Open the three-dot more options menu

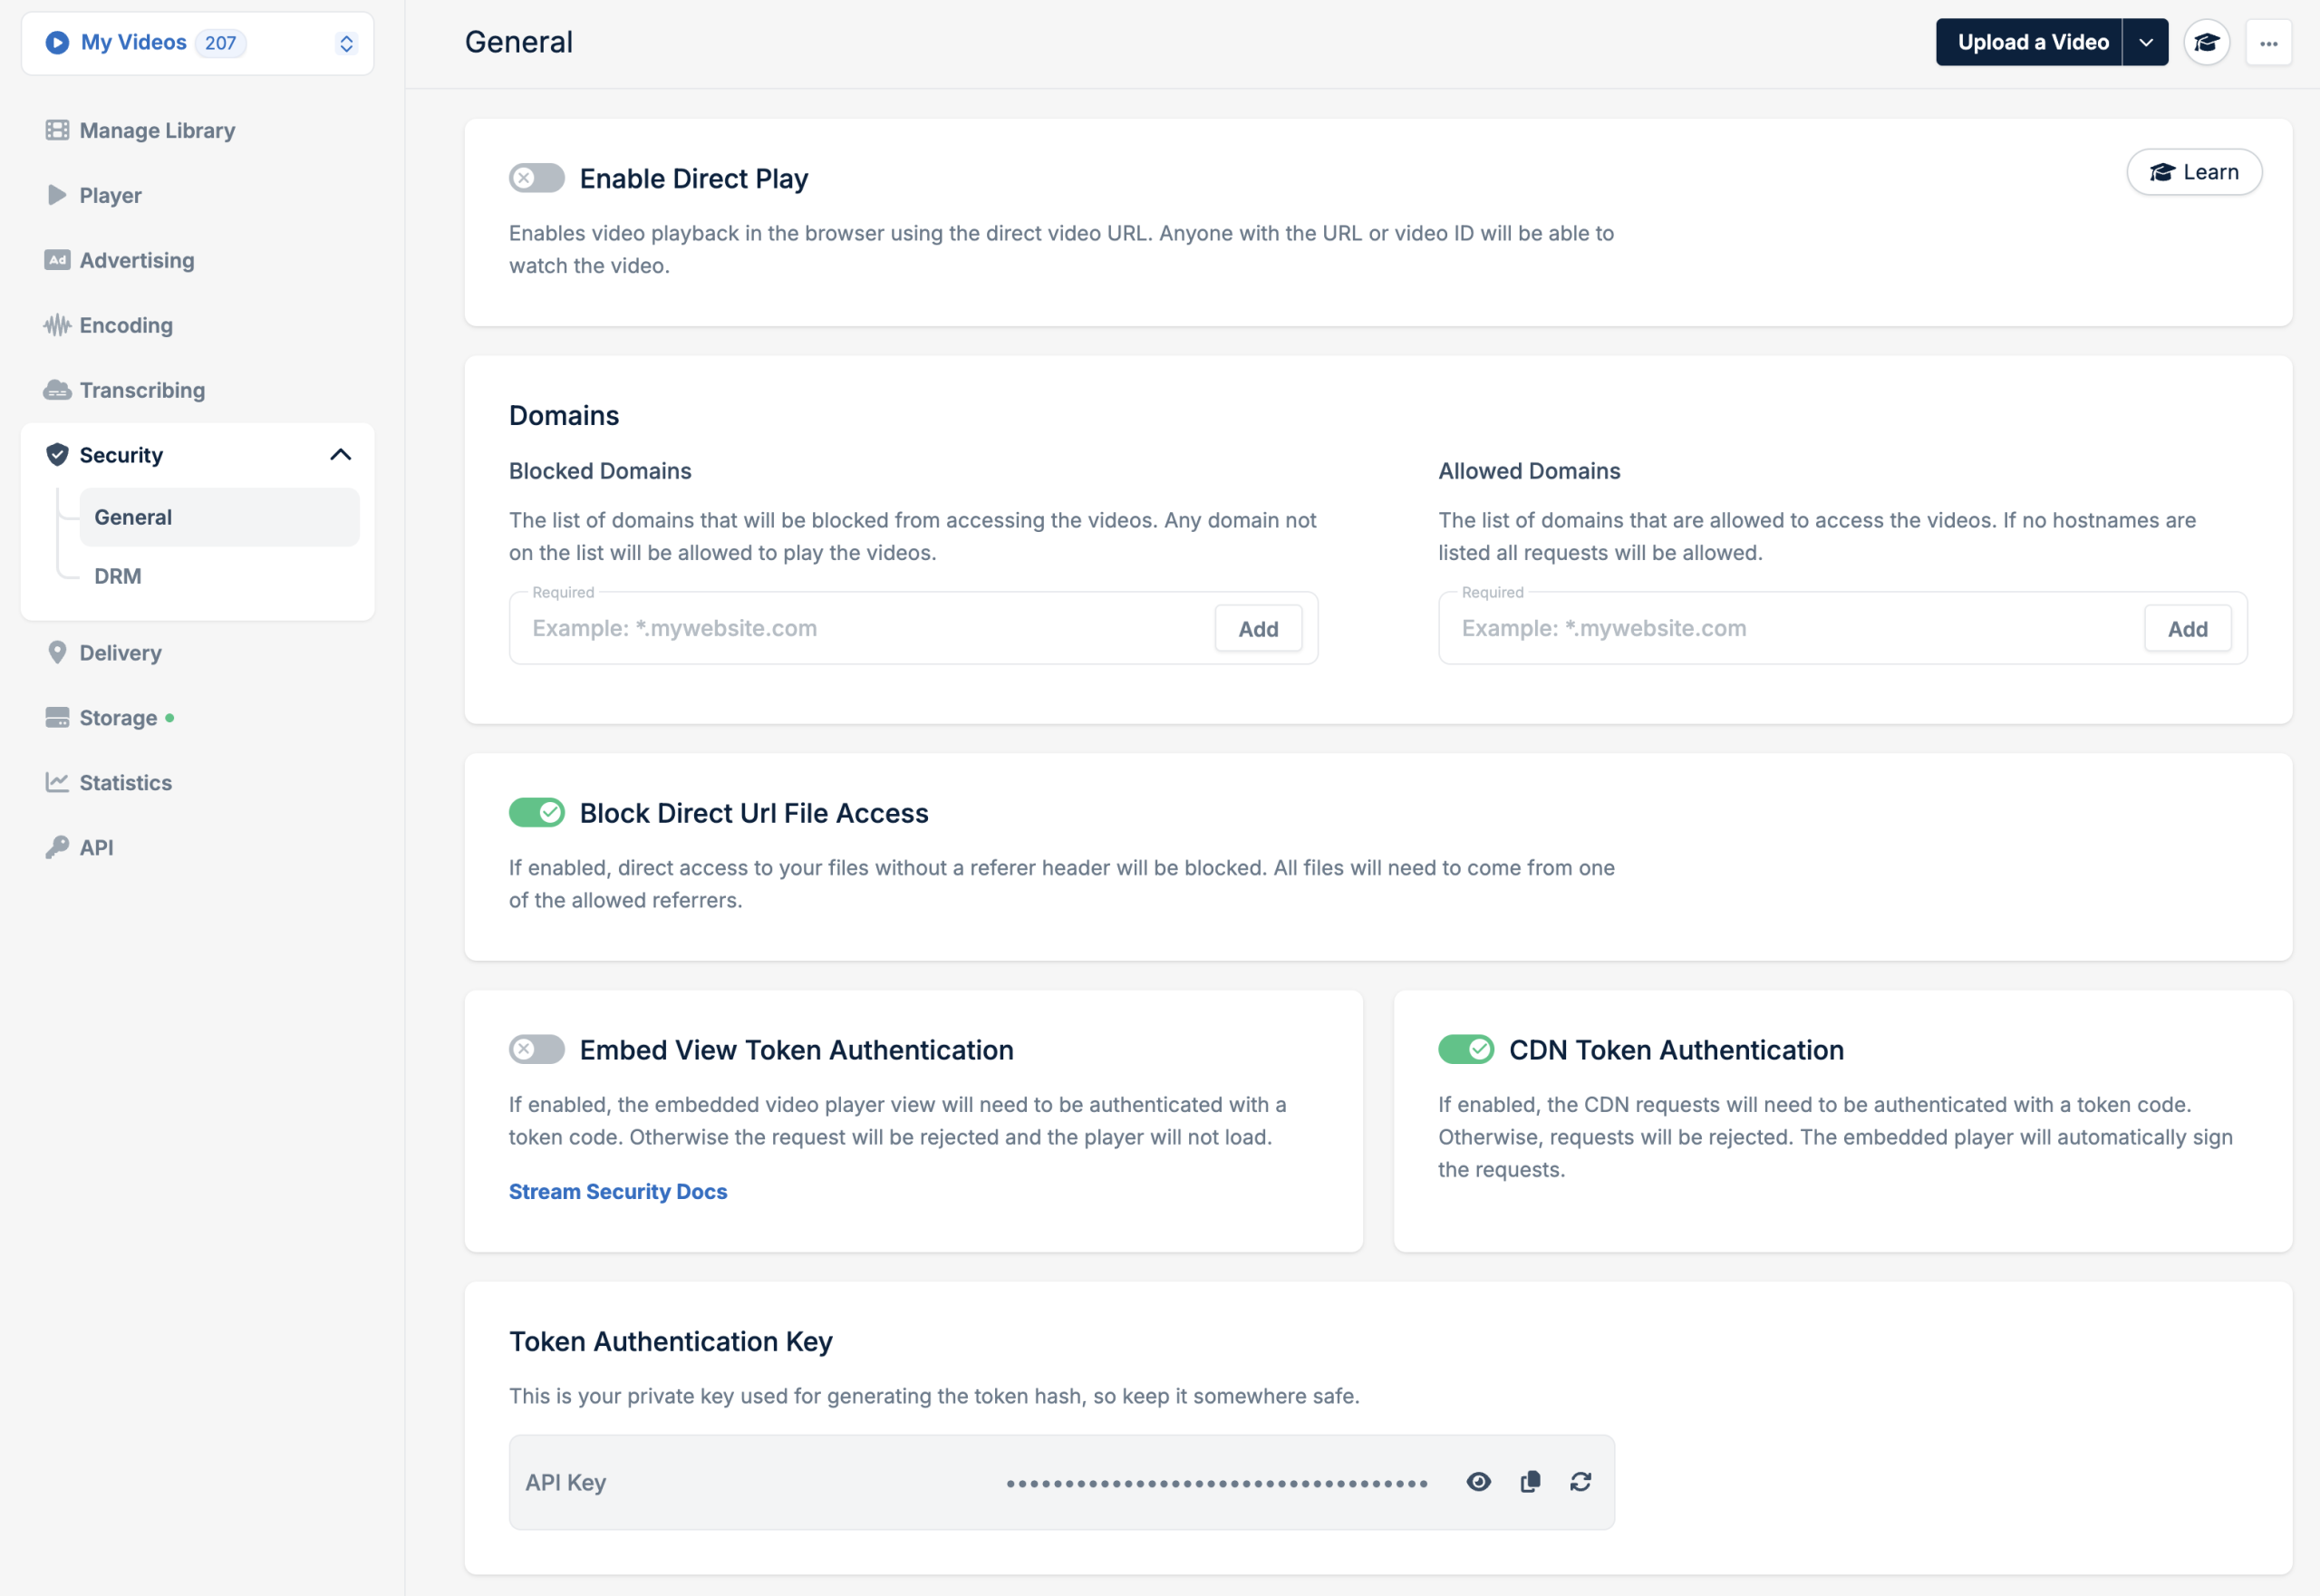[x=2268, y=43]
